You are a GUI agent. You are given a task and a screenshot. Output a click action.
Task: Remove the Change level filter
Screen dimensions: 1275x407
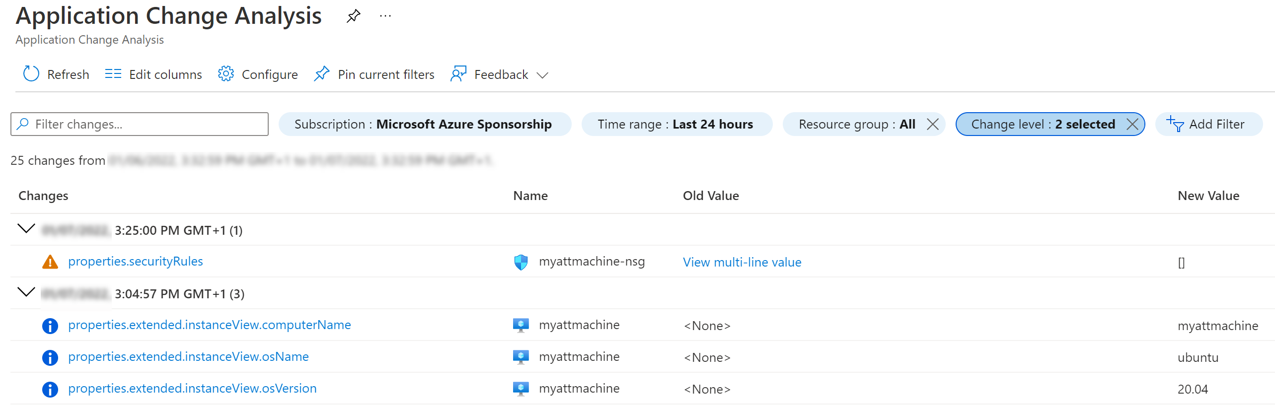tap(1132, 124)
